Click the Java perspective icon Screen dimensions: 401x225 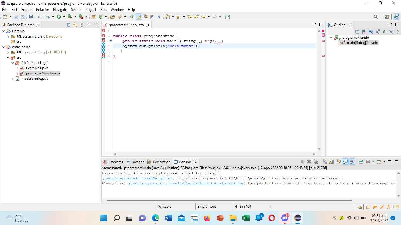pos(396,17)
